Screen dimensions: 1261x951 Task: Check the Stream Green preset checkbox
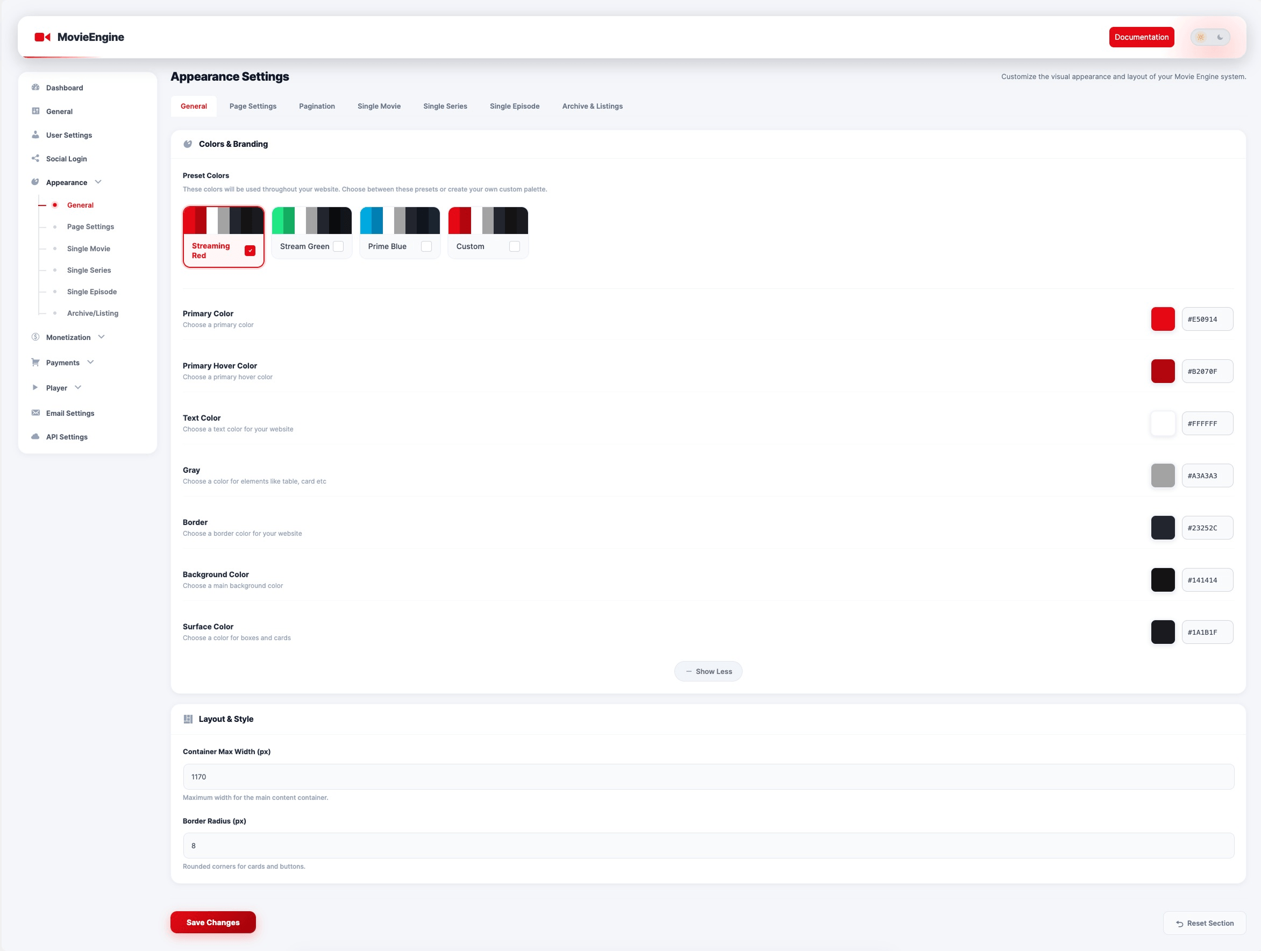tap(338, 246)
